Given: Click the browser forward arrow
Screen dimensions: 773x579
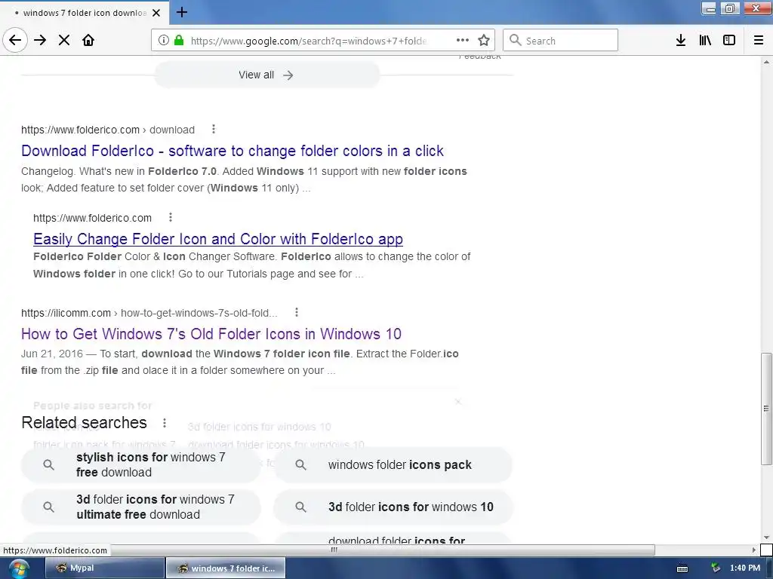Looking at the screenshot, I should (x=40, y=40).
